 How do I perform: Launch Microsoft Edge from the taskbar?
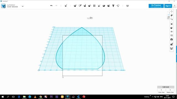coord(19,97)
